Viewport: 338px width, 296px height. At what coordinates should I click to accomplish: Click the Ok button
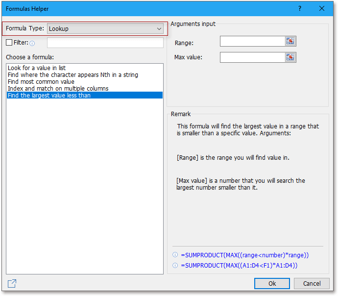point(272,283)
